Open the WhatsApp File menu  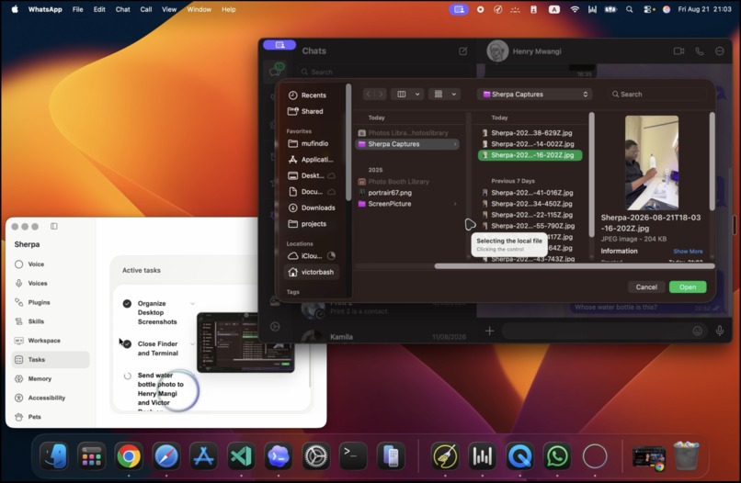coord(77,9)
